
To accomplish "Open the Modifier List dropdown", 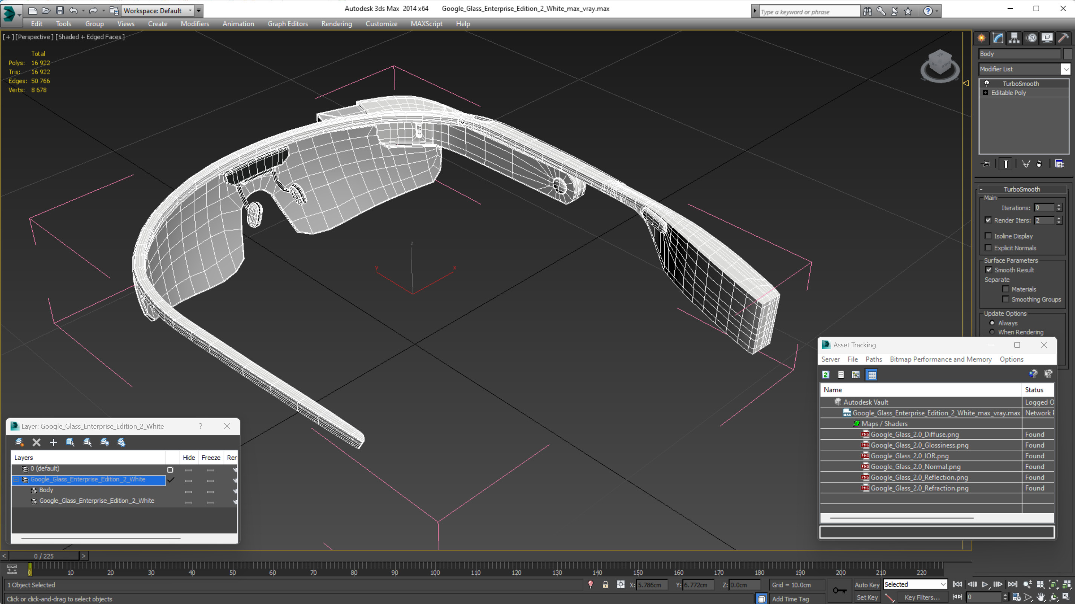I will click(x=1066, y=69).
